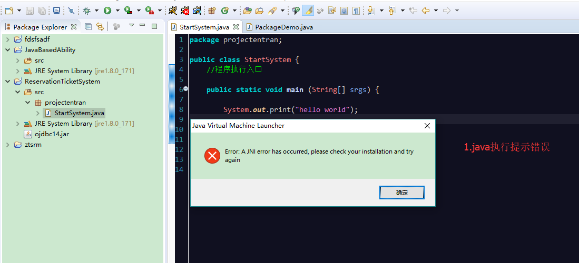Image resolution: width=579 pixels, height=263 pixels.
Task: Open the External Tools dropdown arrow
Action: point(160,11)
